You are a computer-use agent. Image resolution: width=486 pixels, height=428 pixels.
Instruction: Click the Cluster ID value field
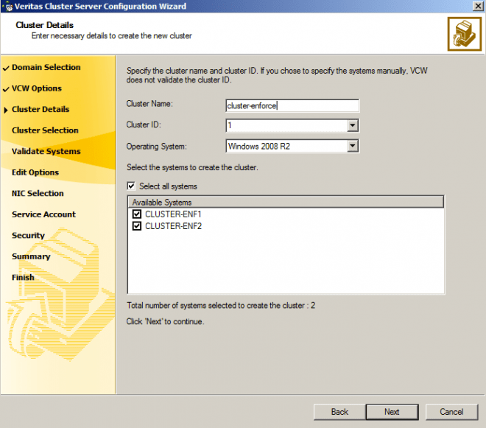click(286, 126)
